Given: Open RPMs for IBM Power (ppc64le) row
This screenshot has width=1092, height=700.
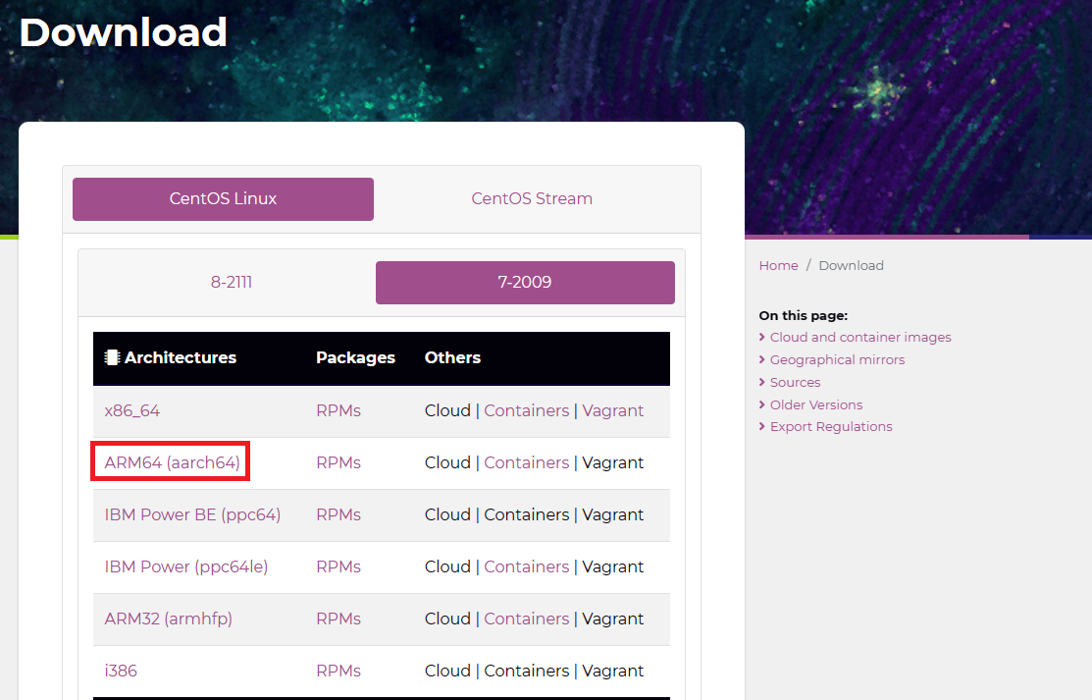Looking at the screenshot, I should (x=338, y=566).
